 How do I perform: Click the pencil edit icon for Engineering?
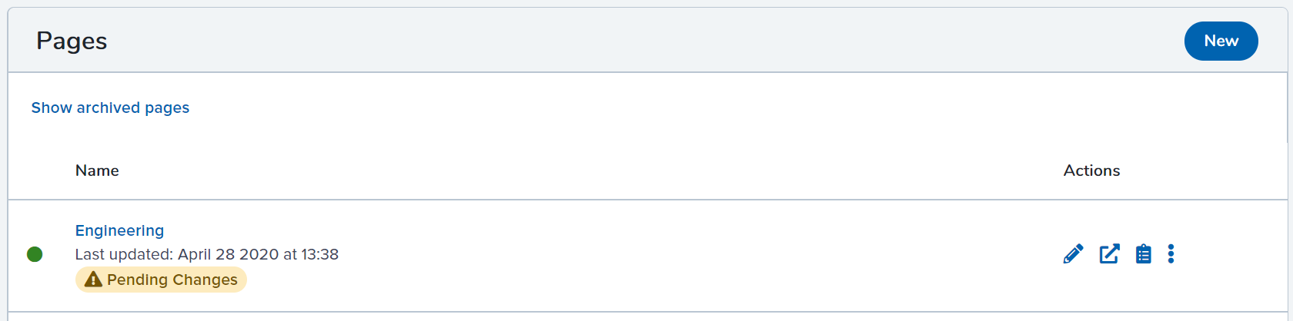click(1073, 254)
